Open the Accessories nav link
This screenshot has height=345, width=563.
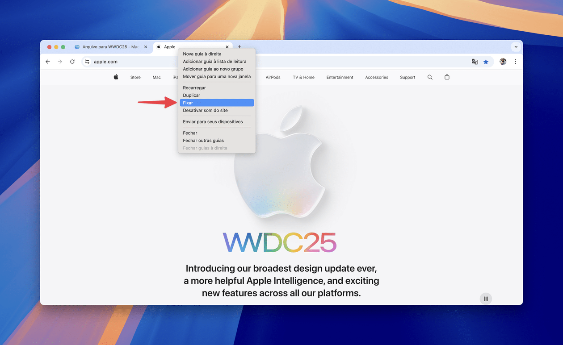tap(377, 77)
